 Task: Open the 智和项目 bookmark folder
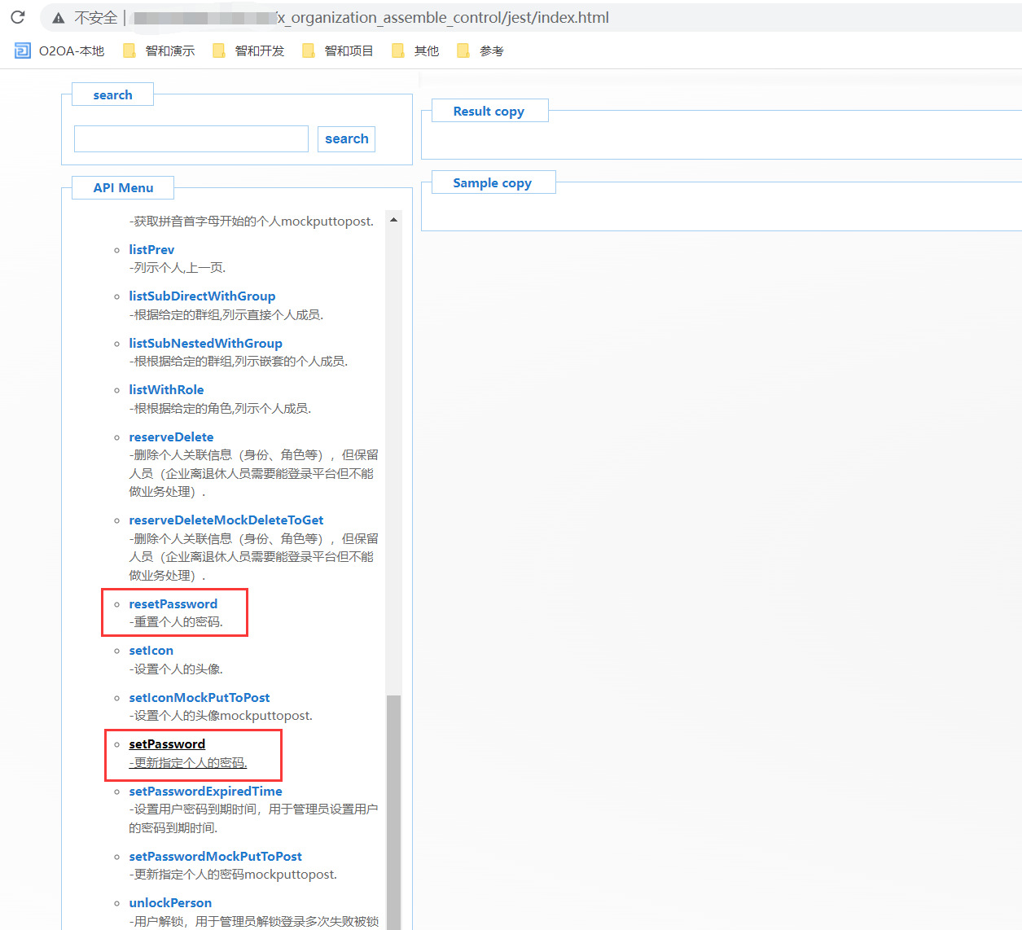pyautogui.click(x=338, y=50)
